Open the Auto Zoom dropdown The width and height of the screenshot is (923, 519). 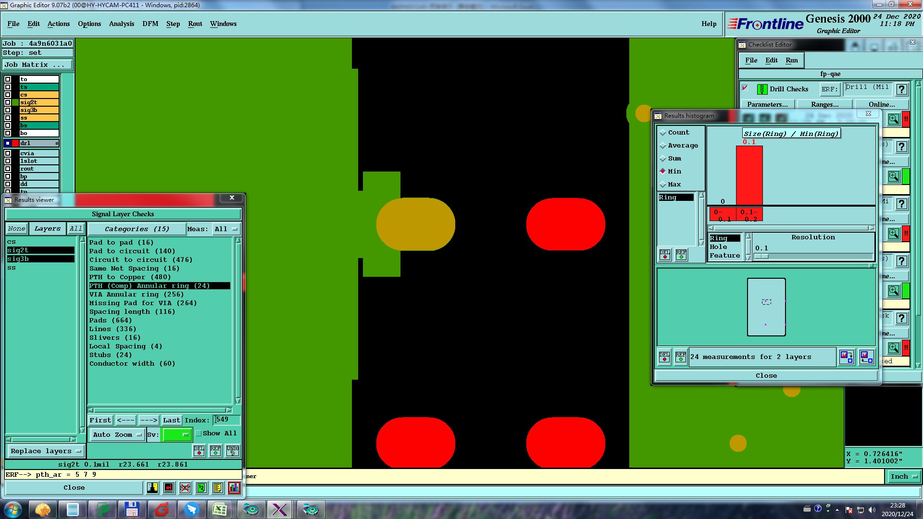(117, 435)
